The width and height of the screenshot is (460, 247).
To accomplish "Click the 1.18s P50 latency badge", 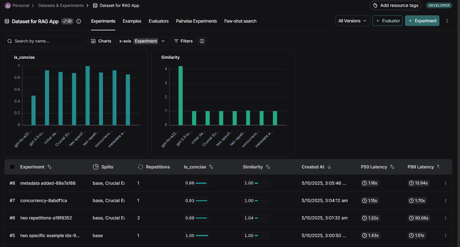I will (370, 183).
